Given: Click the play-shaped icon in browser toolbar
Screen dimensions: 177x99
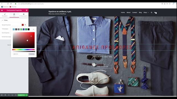Looking at the screenshot, I should pyautogui.click(x=167, y=4).
